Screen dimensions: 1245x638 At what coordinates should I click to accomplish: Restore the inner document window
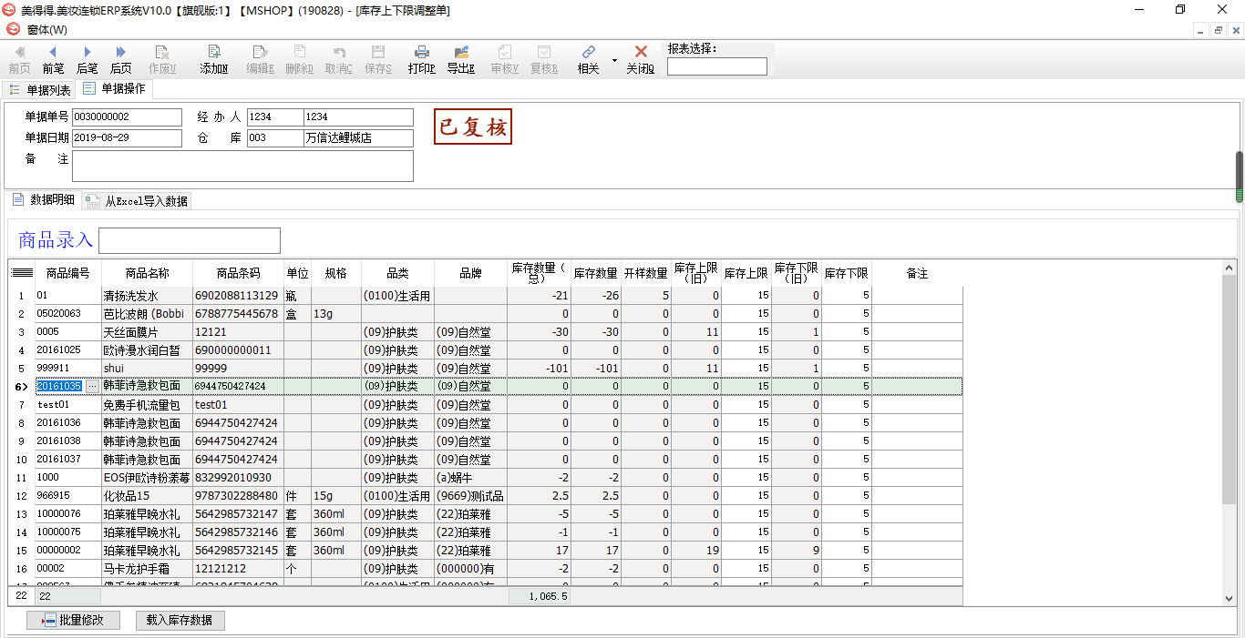[1218, 30]
